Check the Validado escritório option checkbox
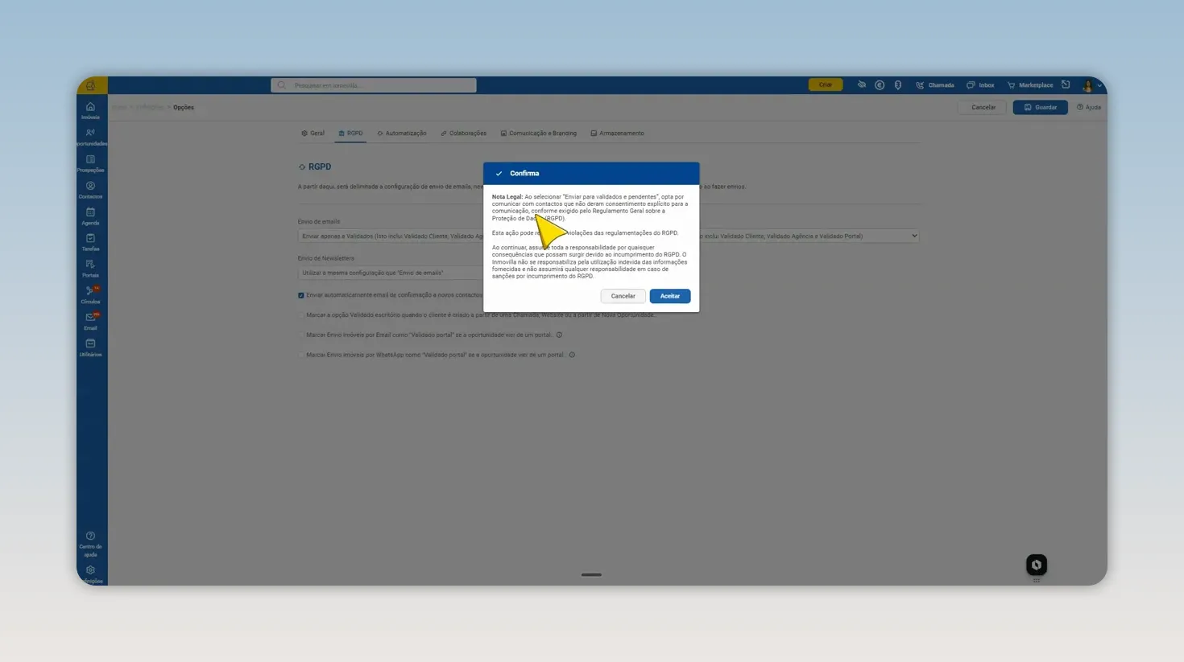The image size is (1184, 662). pos(301,315)
